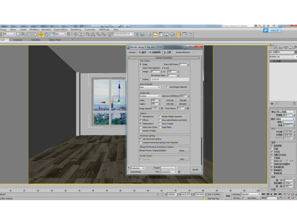Open the Preset dropdown in Render Setup
The image size is (297, 222).
[x=169, y=168]
